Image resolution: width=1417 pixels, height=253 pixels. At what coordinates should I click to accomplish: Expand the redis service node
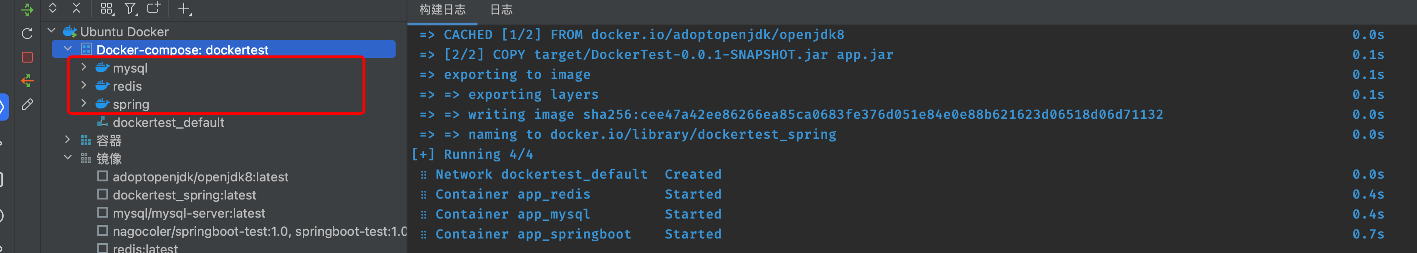point(84,86)
